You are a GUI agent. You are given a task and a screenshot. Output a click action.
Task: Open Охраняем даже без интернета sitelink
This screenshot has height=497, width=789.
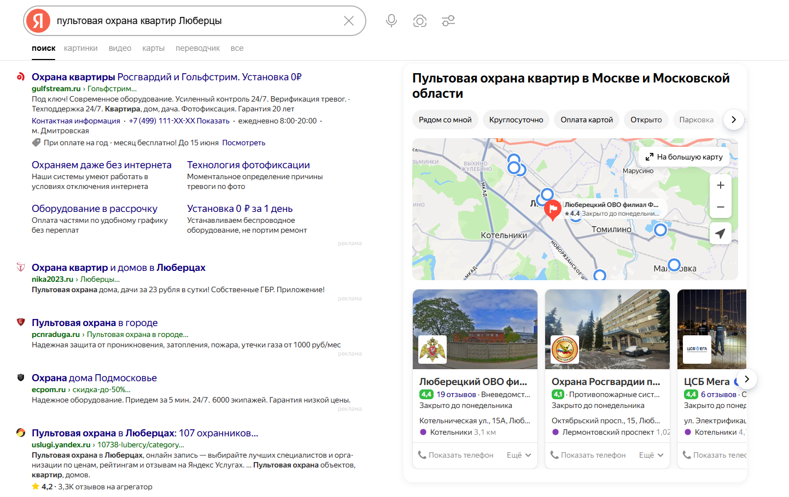click(x=102, y=165)
